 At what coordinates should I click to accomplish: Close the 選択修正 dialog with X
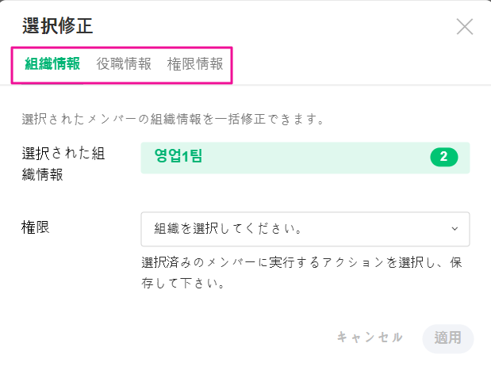pos(465,26)
